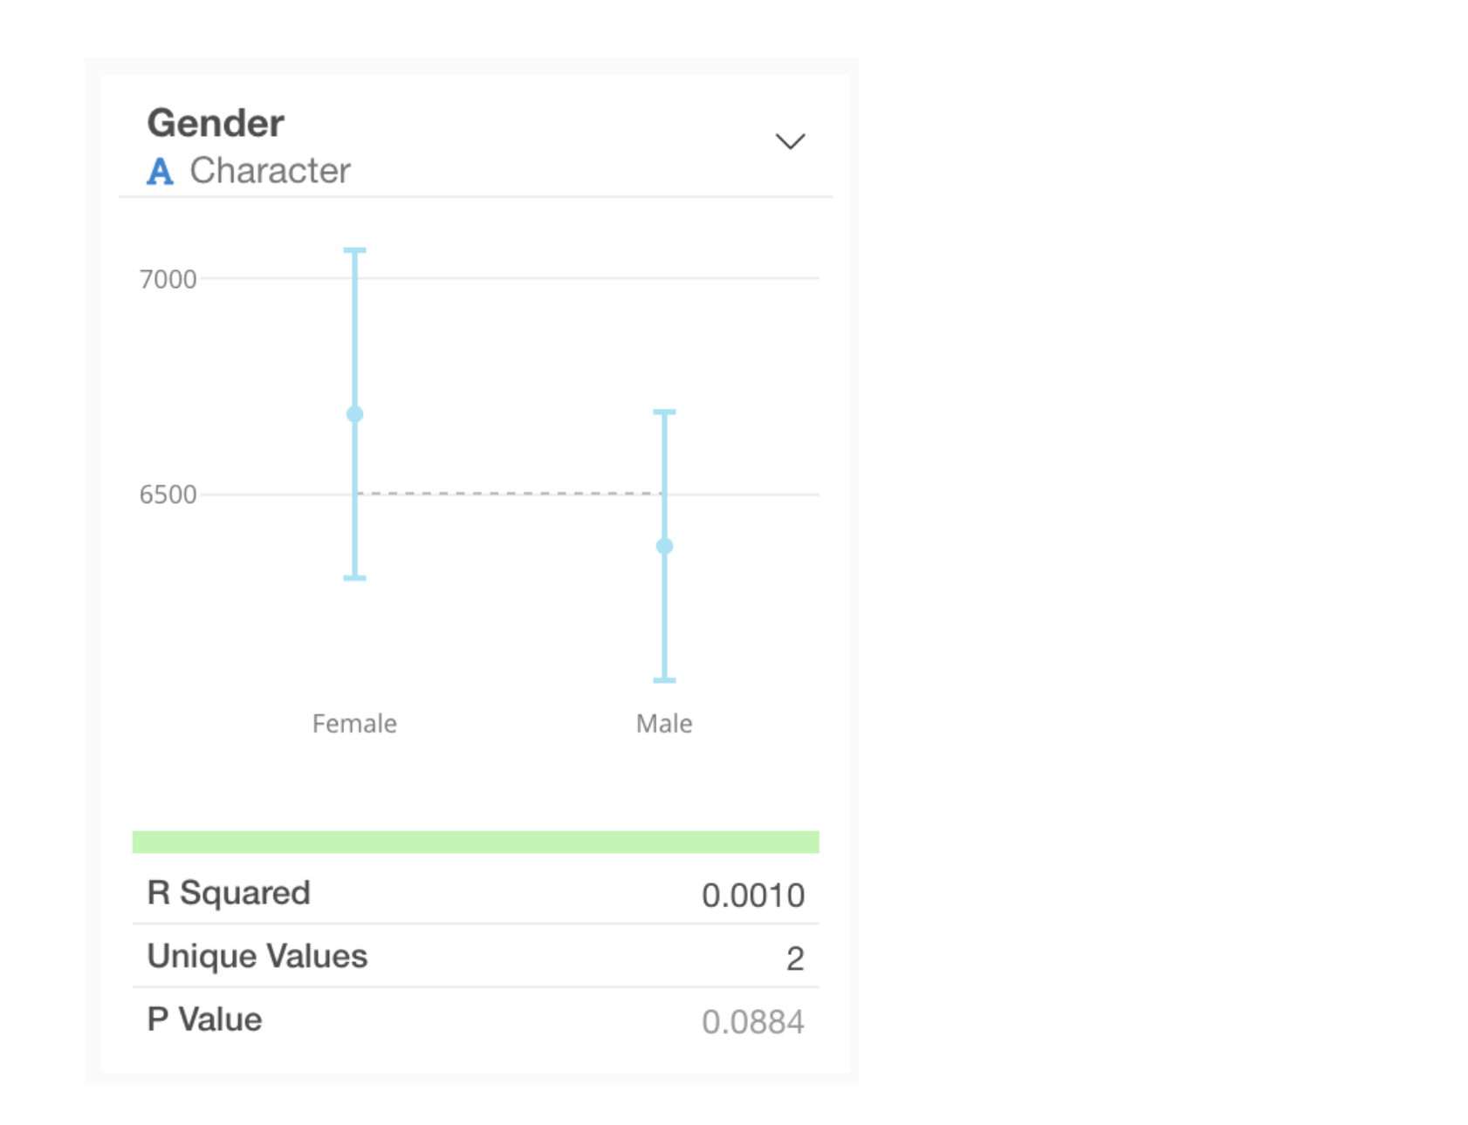1468x1125 pixels.
Task: Click the R Squared row label
Action: 229,893
